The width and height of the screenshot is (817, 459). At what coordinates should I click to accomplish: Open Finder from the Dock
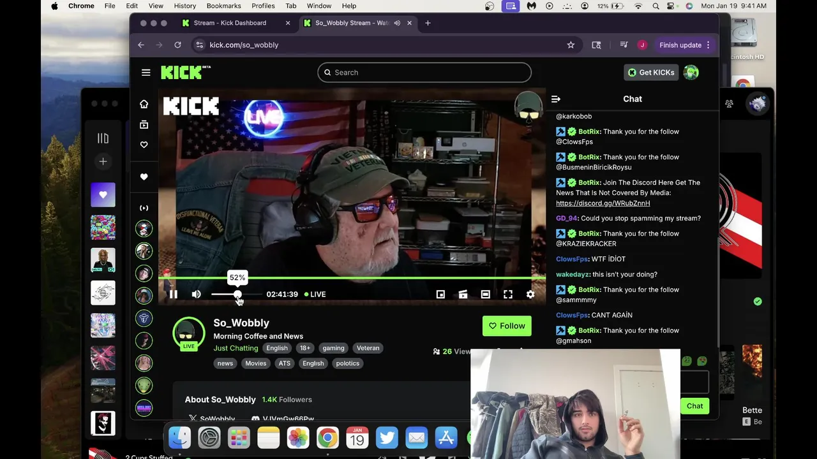[x=179, y=438]
